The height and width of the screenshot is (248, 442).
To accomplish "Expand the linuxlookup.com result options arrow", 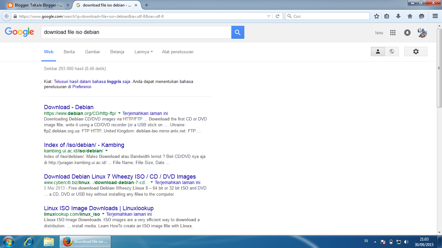I will point(103,214).
